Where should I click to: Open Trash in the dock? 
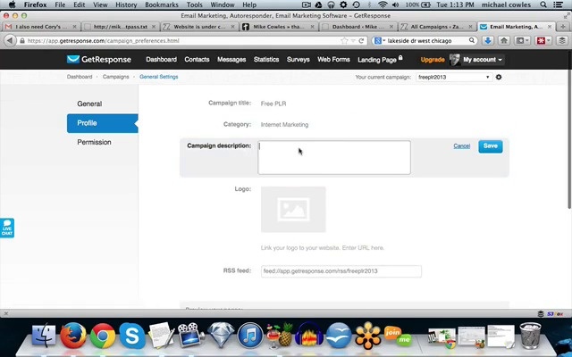coord(530,336)
